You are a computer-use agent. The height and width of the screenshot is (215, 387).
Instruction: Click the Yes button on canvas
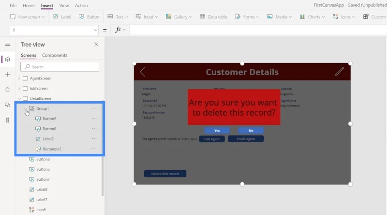[x=217, y=130]
